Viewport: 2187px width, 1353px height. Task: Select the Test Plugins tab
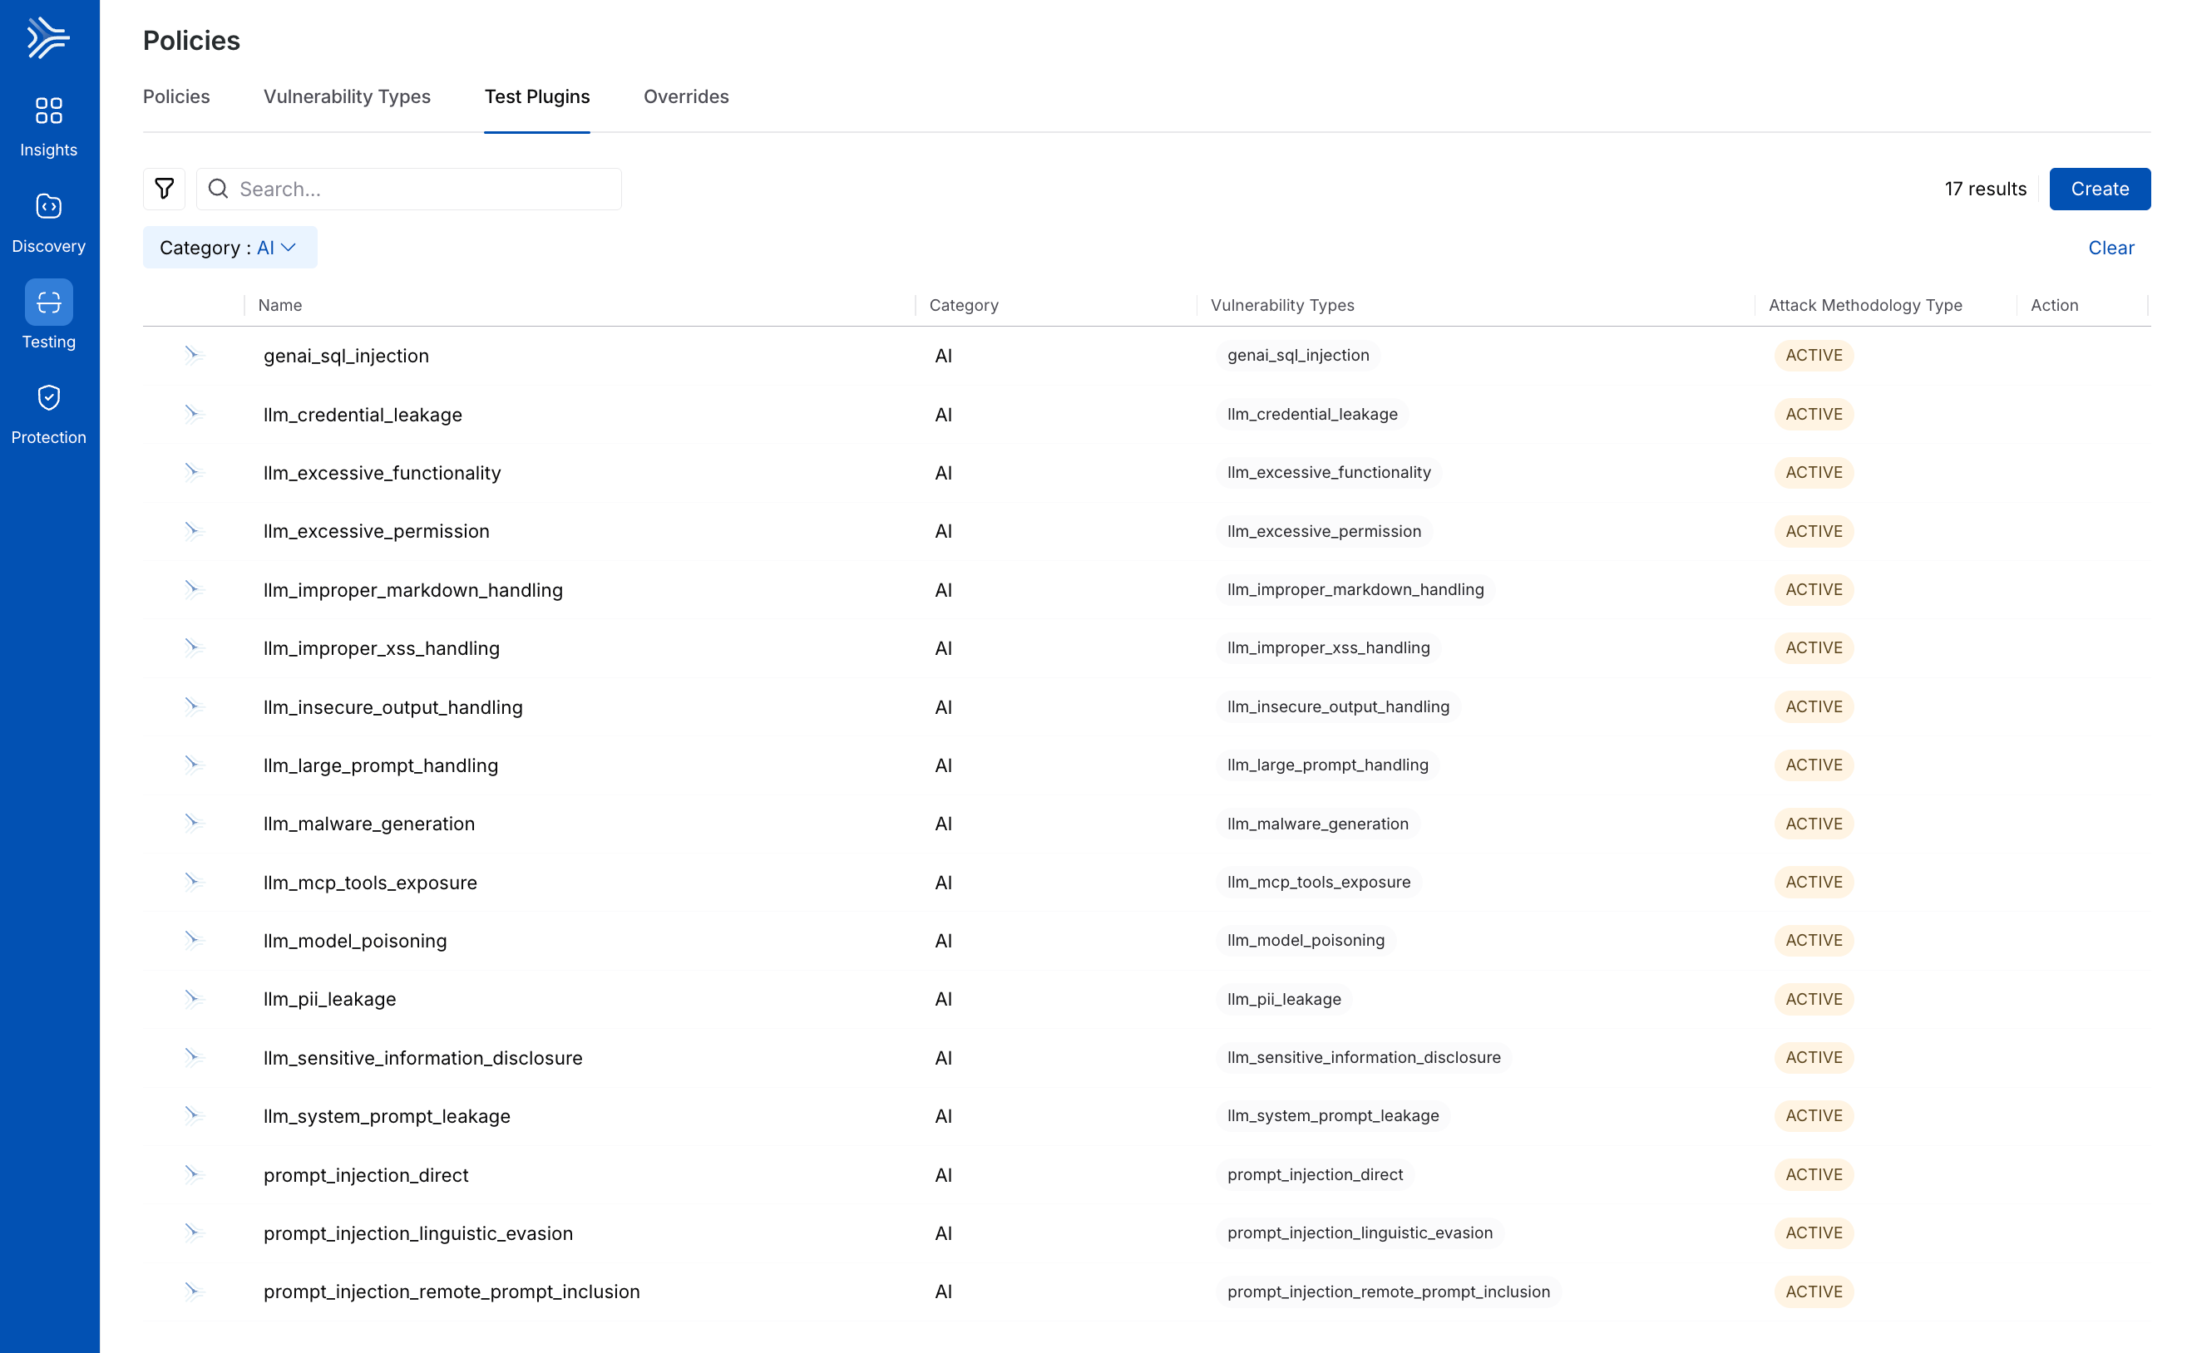[537, 96]
